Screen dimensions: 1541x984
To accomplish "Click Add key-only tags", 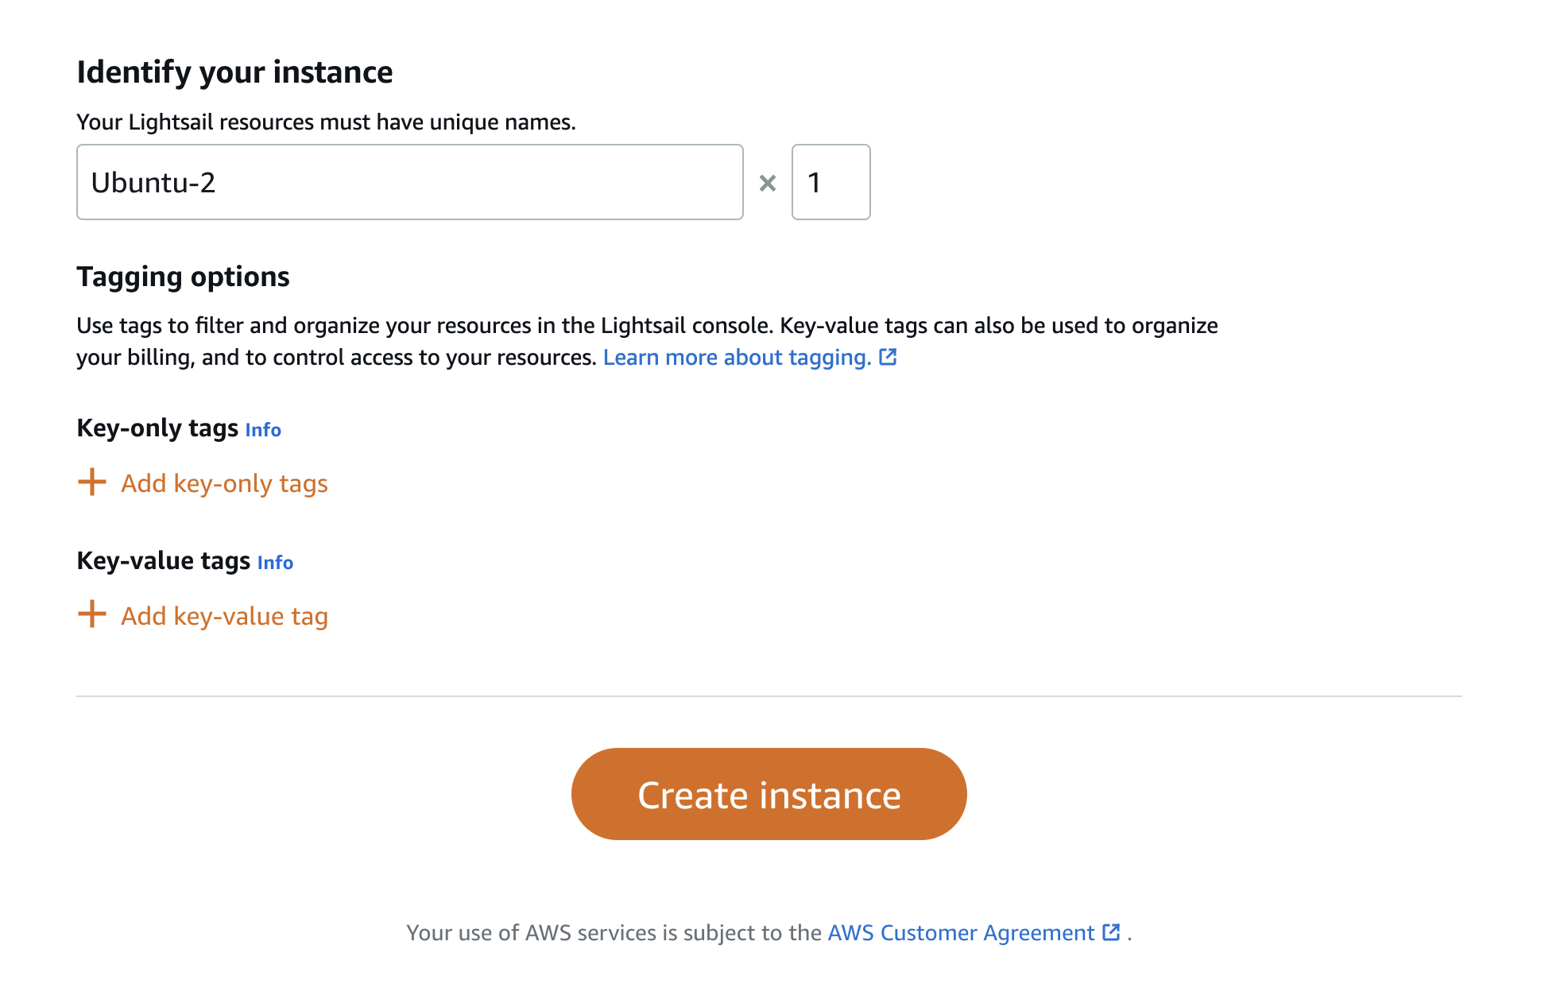I will click(x=224, y=482).
